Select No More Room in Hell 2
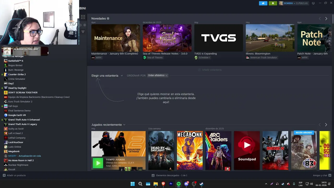 21,160
